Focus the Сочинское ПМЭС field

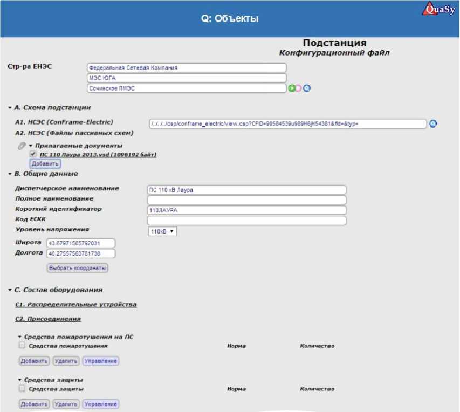[187, 88]
